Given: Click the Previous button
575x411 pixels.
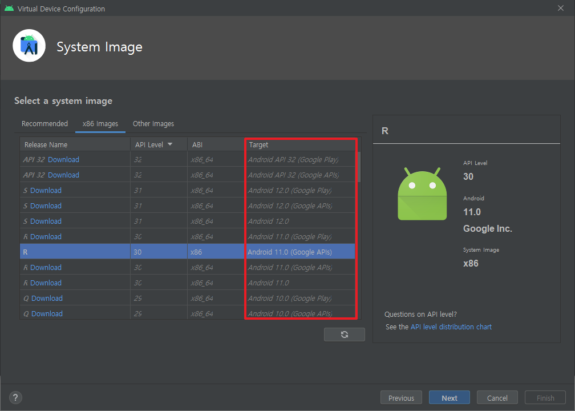Looking at the screenshot, I should pos(401,398).
